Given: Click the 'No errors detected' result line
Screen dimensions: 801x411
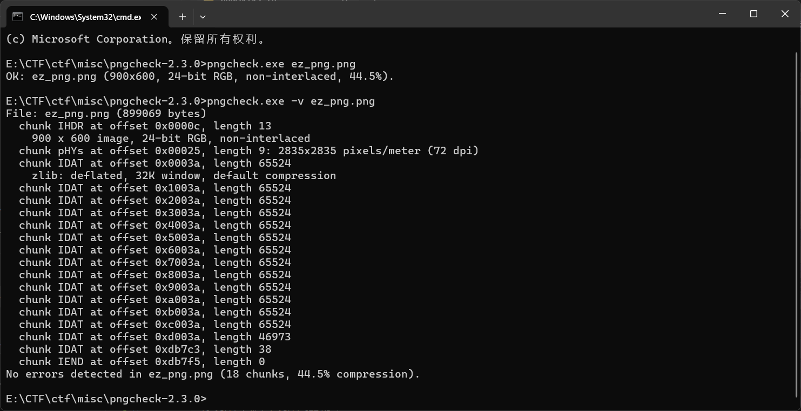Looking at the screenshot, I should tap(212, 374).
